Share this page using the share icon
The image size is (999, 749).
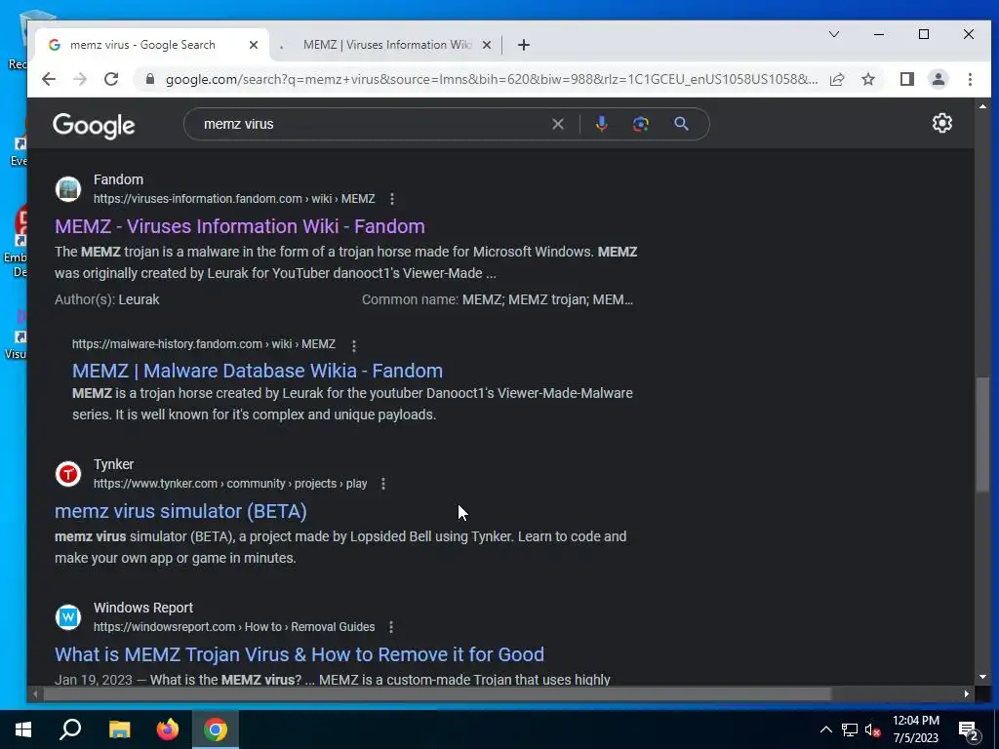click(x=837, y=79)
